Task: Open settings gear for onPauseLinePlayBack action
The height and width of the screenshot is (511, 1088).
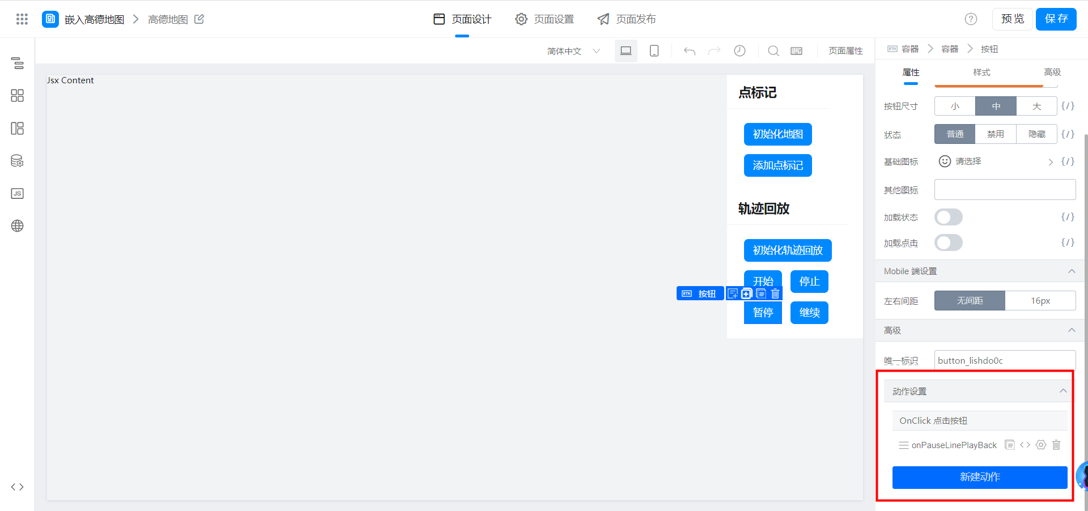Action: (x=1041, y=445)
